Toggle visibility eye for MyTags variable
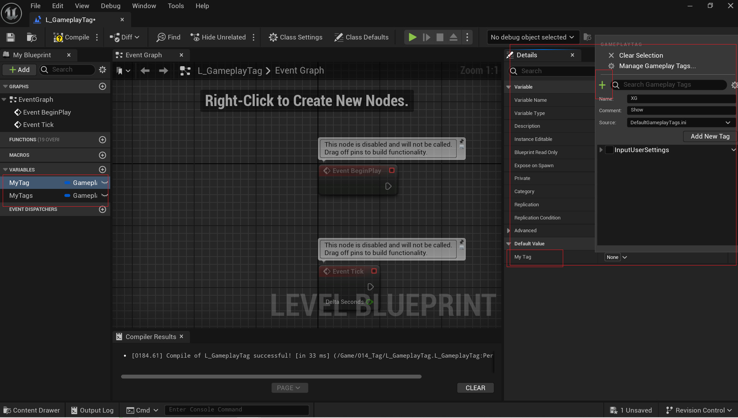The image size is (738, 418). [104, 195]
